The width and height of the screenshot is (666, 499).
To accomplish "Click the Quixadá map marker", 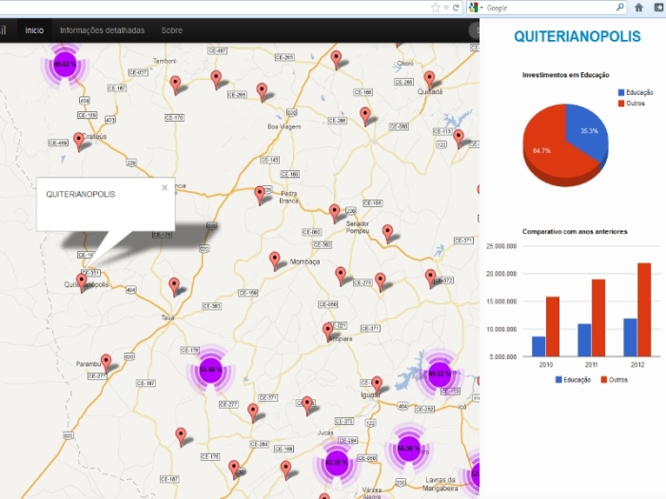I will click(x=429, y=80).
